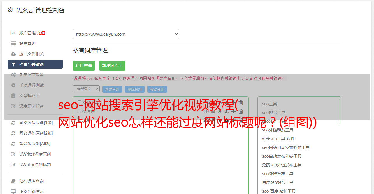Click the server icon for 站点管理
374x194 pixels.
13,43
